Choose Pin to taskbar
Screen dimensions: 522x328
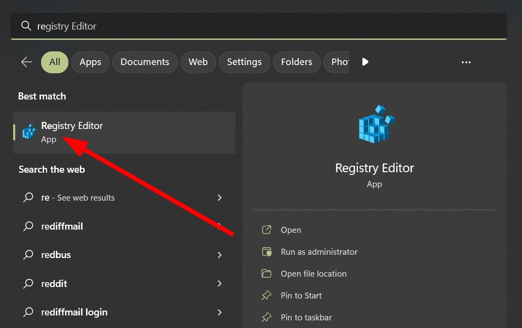click(306, 318)
